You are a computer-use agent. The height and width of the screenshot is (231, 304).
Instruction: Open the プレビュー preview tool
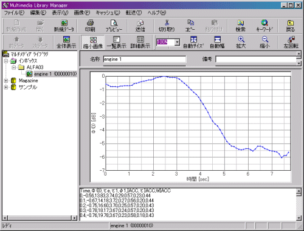point(114,26)
